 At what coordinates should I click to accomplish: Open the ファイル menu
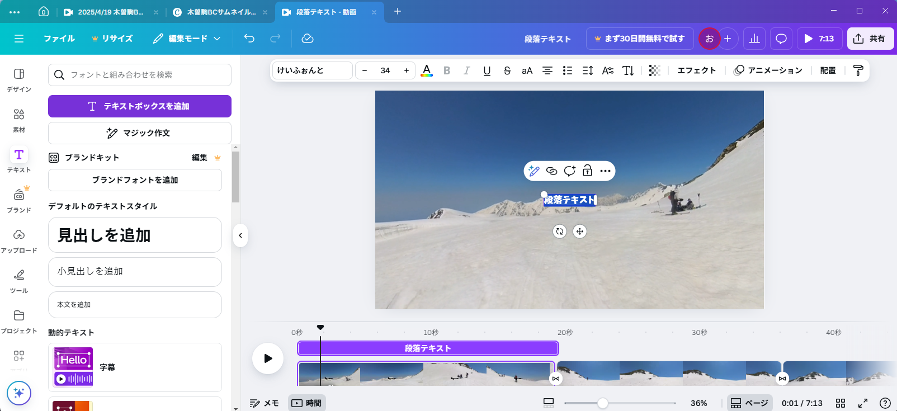[x=59, y=39]
